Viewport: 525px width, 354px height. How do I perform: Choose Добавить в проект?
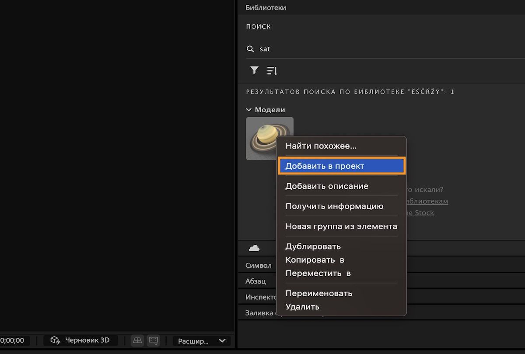(341, 166)
